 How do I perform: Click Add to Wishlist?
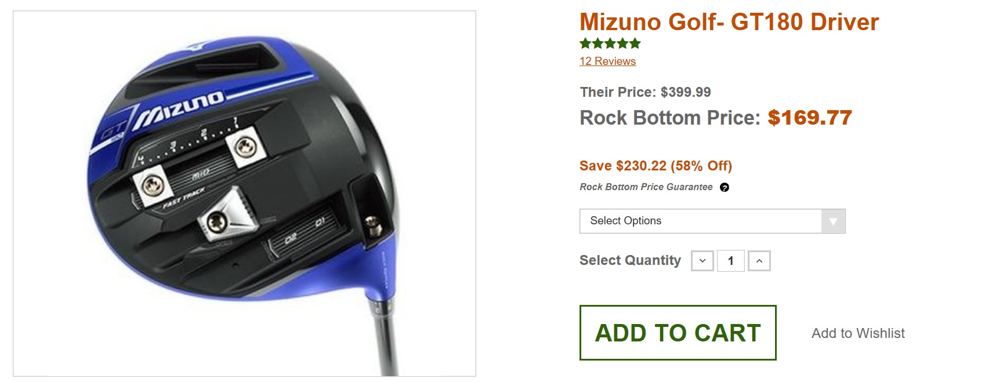(x=858, y=333)
